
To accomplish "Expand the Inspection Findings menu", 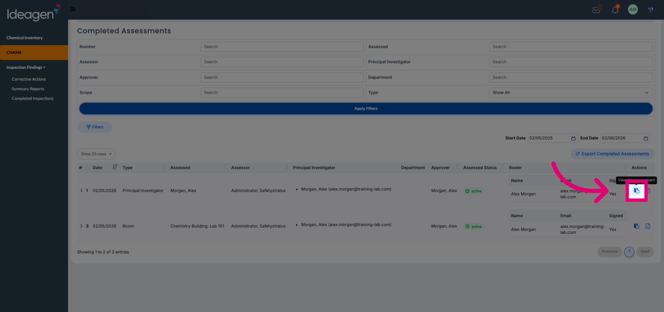I will [x=26, y=67].
